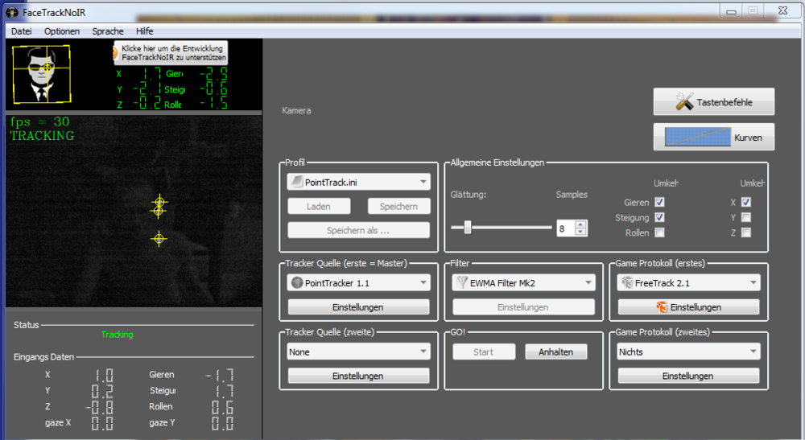
Task: Open the second Tracker Quelle None dropdown
Action: [359, 352]
